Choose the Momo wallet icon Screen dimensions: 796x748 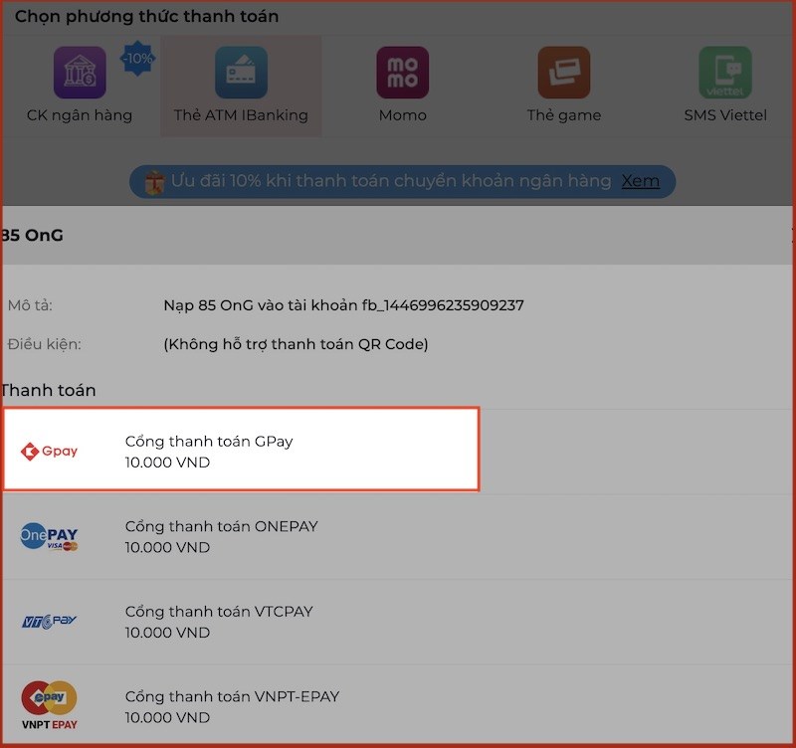(x=403, y=73)
